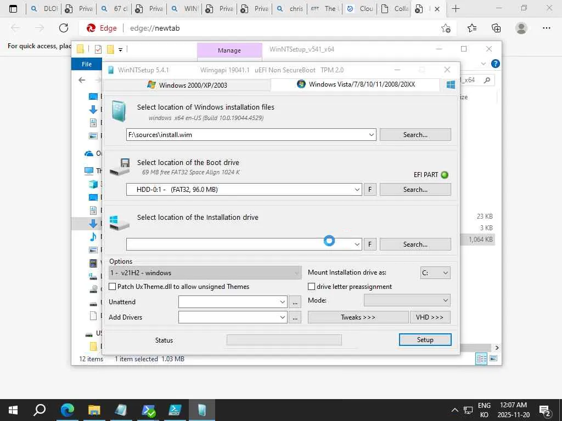562x421 pixels.
Task: Click the Properties checkmark icon in Explorer quick access toolbar
Action: pos(98,49)
